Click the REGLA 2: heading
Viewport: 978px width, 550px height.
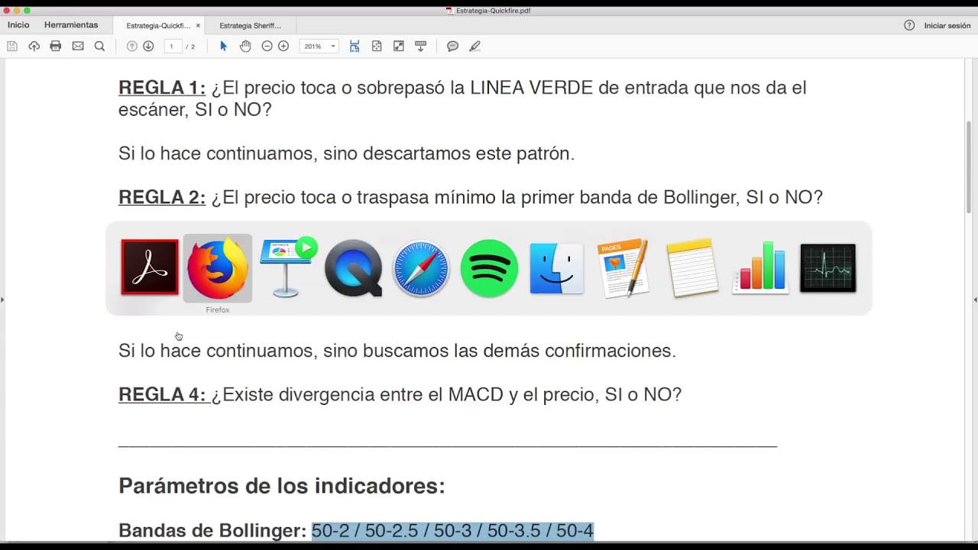point(162,197)
